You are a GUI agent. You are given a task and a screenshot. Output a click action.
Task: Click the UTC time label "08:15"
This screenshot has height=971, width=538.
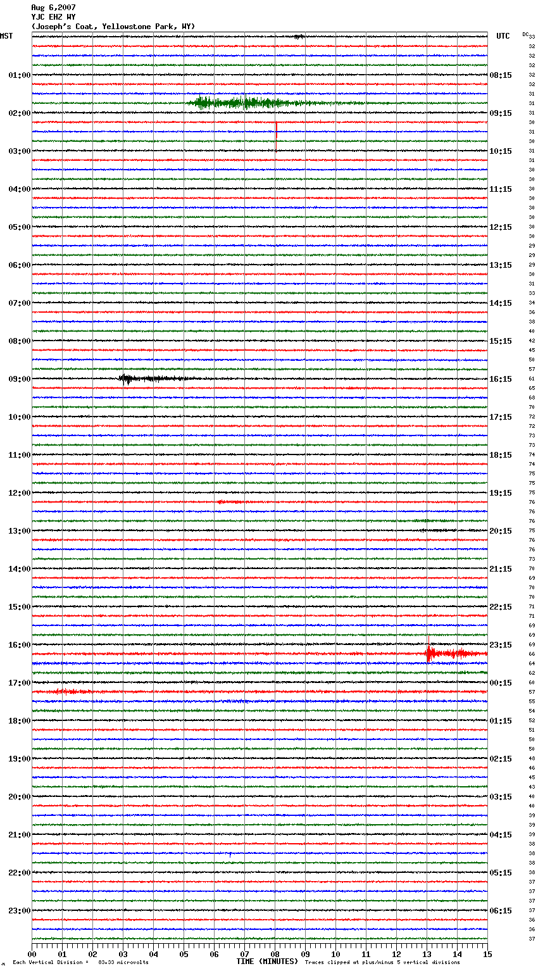501,75
